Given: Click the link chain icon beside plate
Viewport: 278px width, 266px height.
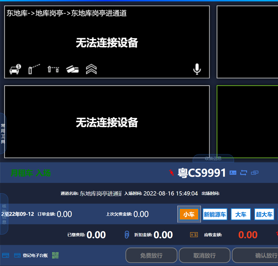Looking at the screenshot, I should coord(255,173).
